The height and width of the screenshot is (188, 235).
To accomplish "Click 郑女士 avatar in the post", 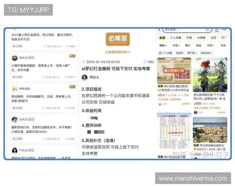I will [x=85, y=78].
